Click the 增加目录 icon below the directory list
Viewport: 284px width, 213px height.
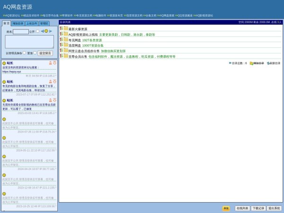click(252, 63)
